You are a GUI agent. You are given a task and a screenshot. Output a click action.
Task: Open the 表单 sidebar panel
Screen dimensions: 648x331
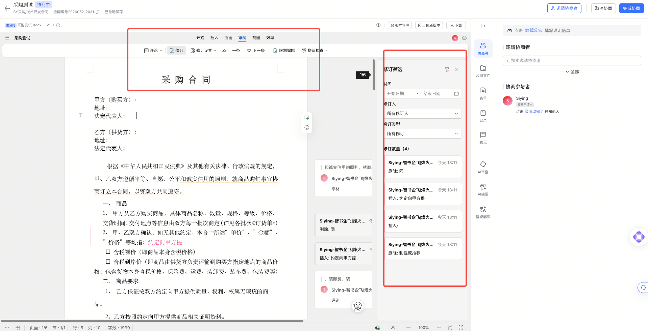click(x=483, y=94)
